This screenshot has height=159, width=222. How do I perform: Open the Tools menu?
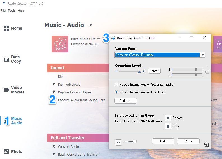click(11, 11)
